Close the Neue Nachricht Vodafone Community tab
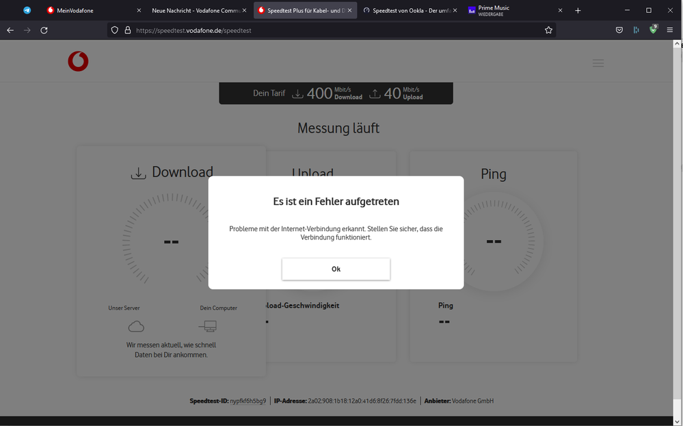 [x=244, y=10]
